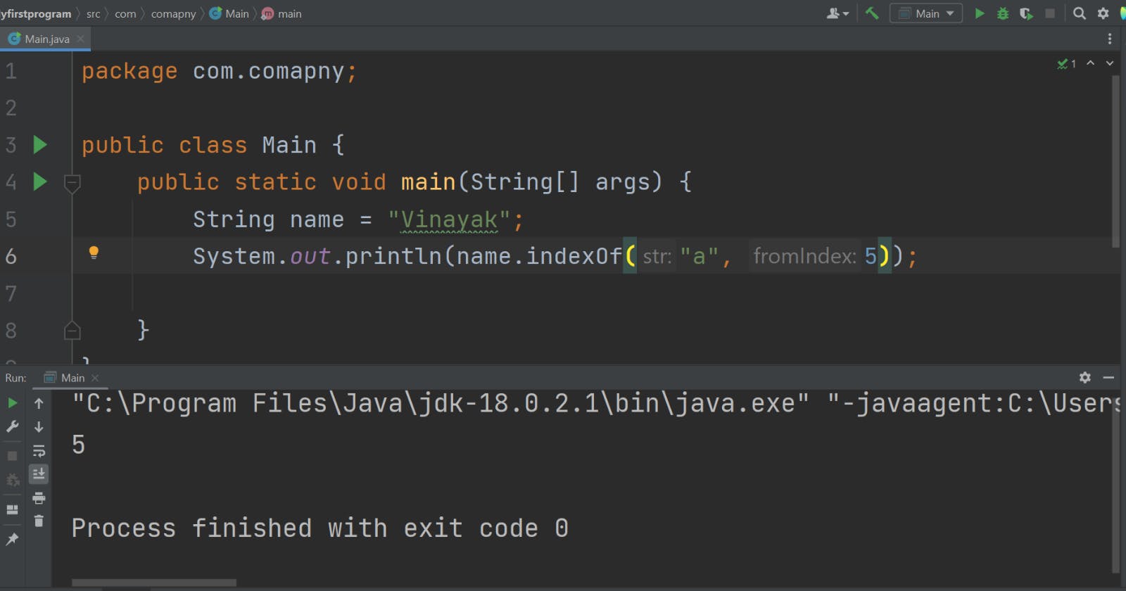Run Main from the top toolbar
Screen dimensions: 1126x591
[x=979, y=13]
